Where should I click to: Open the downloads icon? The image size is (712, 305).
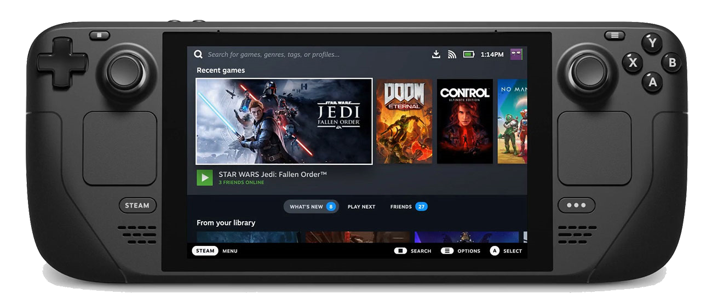click(436, 54)
